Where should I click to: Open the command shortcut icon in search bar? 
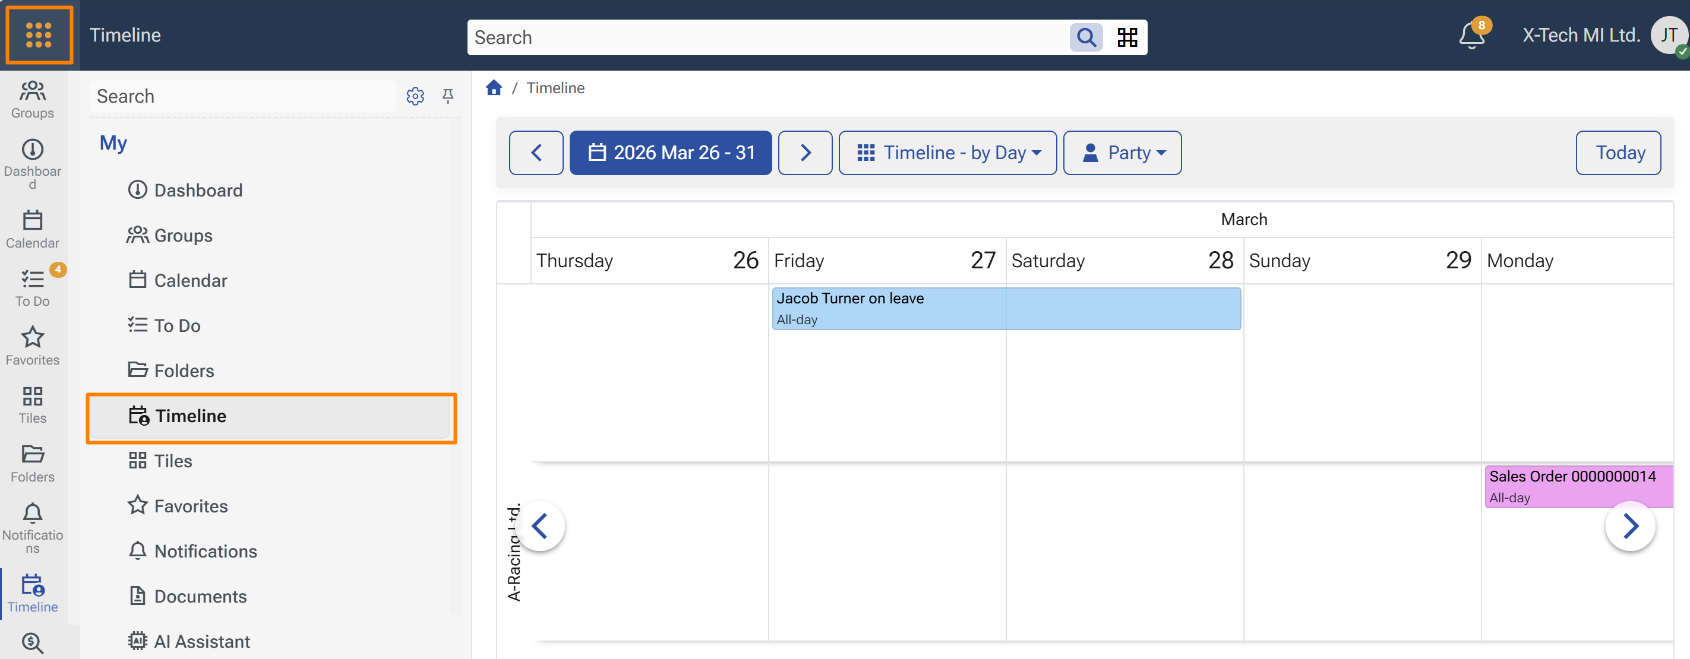pyautogui.click(x=1127, y=37)
